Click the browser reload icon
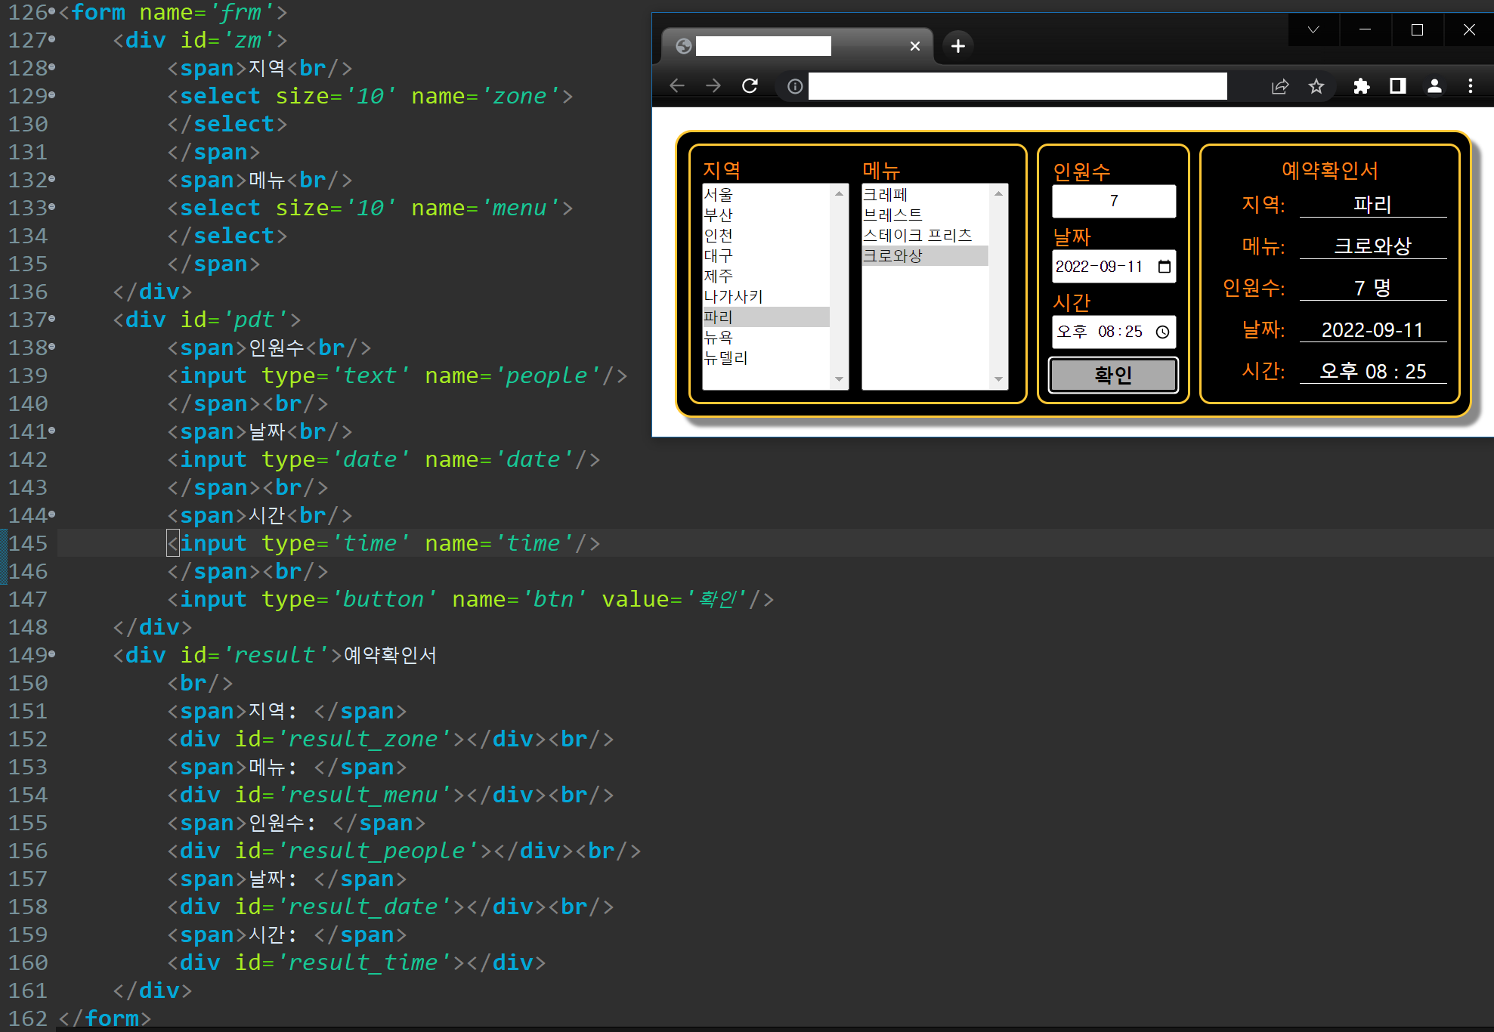Screen dimensions: 1494x1032 pyautogui.click(x=750, y=86)
